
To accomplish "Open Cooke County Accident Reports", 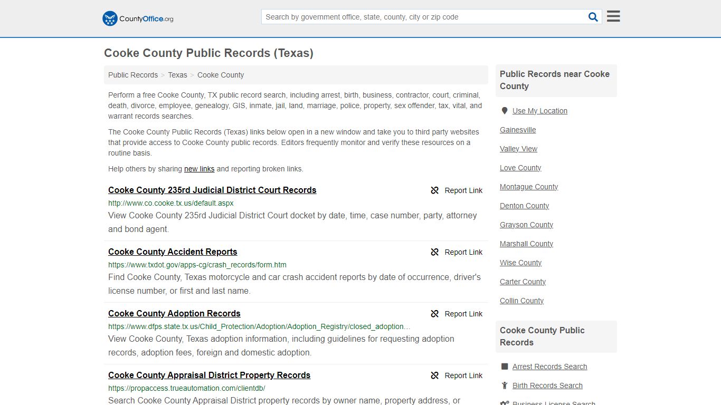I will coord(173,252).
